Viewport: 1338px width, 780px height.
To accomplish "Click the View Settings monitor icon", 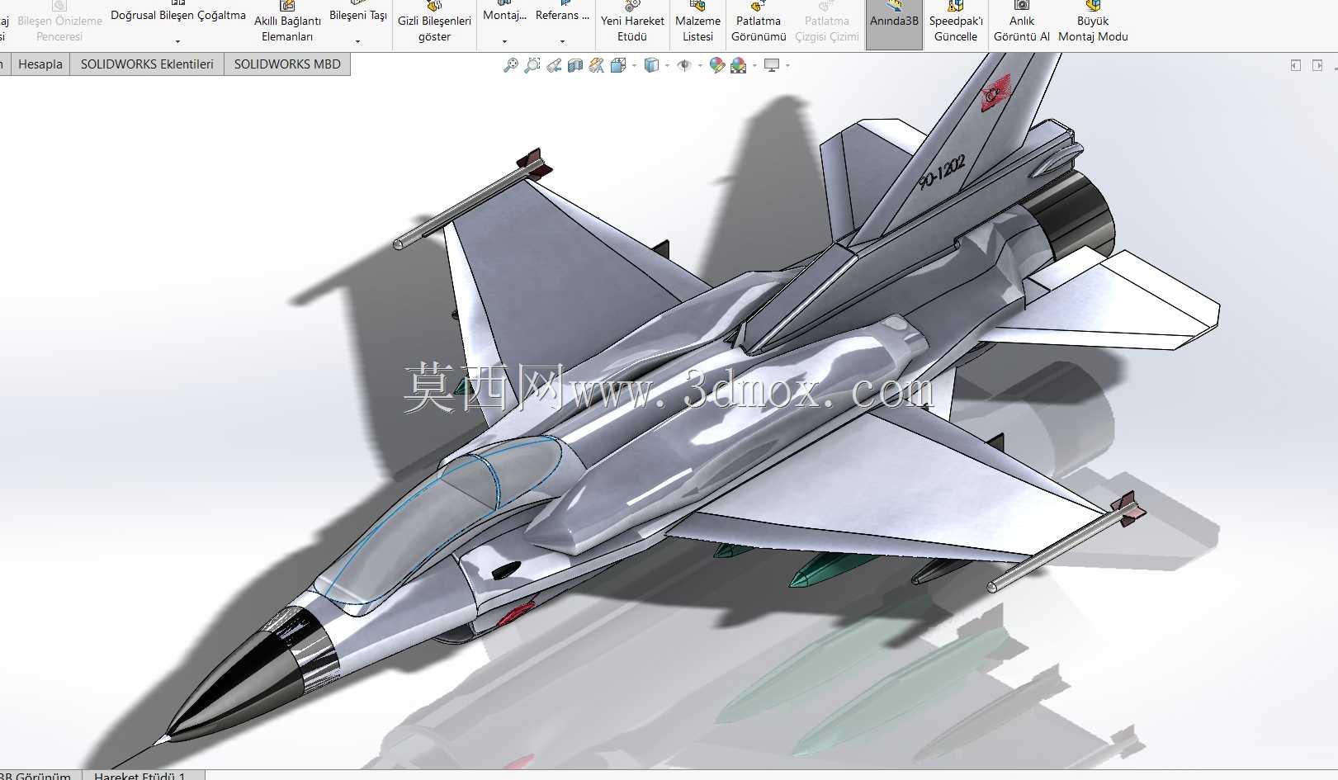I will [772, 65].
